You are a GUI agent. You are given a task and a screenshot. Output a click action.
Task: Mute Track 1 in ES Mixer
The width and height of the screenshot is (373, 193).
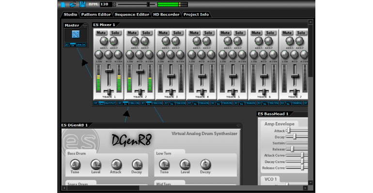[101, 33]
